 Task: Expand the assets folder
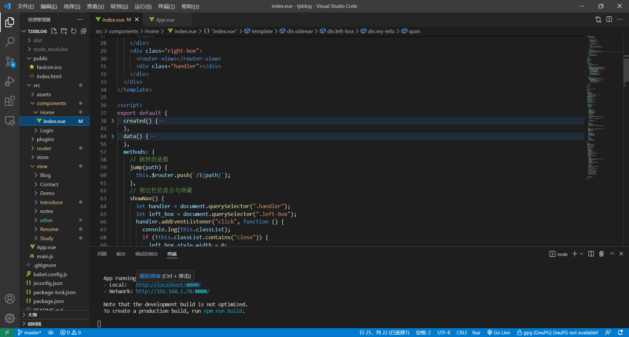pos(54,94)
